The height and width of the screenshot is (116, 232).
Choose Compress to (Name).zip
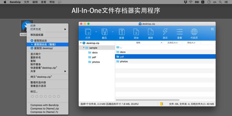click(x=48, y=108)
